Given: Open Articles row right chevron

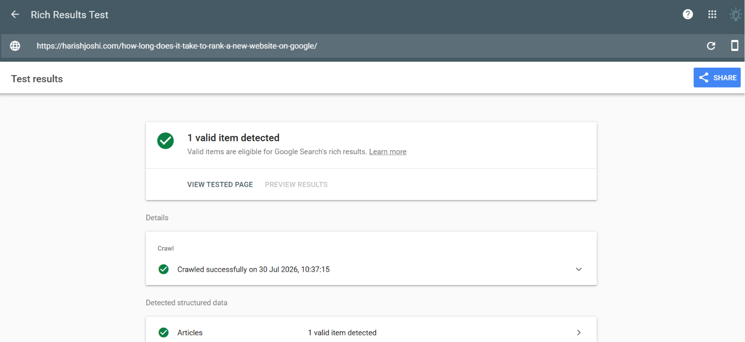Looking at the screenshot, I should 579,333.
